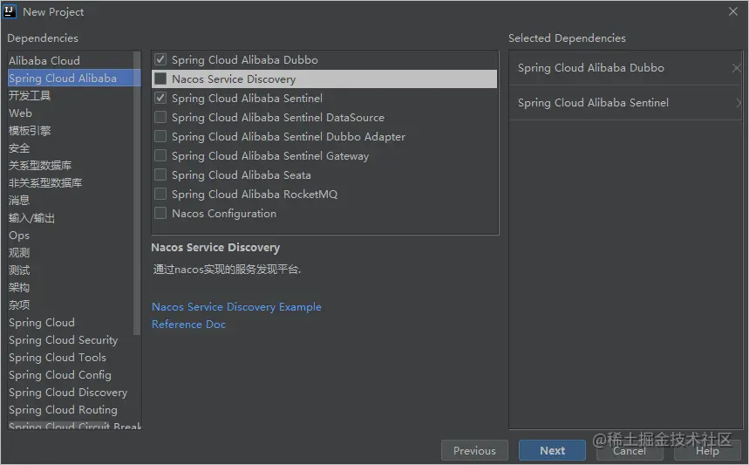Uncheck Spring Cloud Alibaba Dubbo checkbox

(160, 60)
